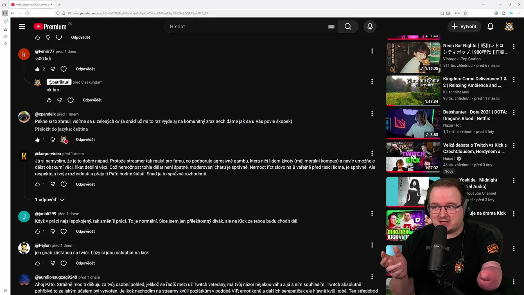Heart the @karpo-videa comment

point(63,184)
